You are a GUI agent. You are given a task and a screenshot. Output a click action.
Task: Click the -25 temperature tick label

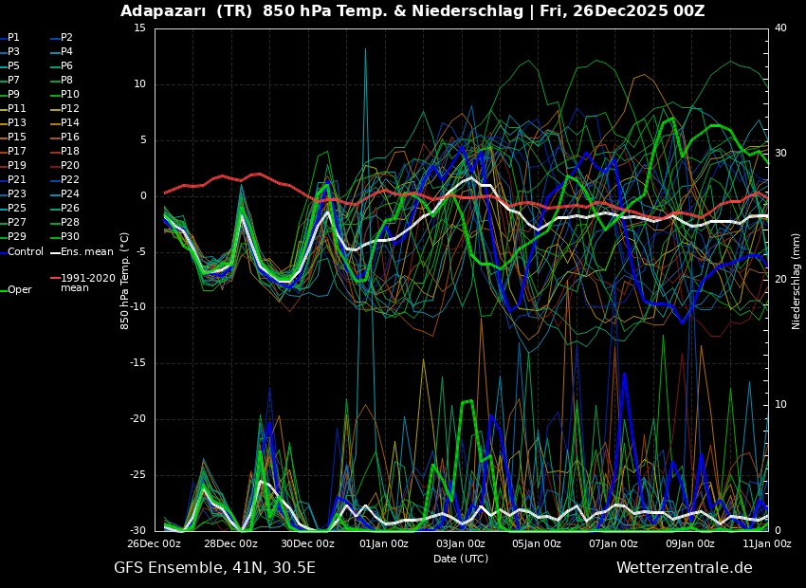pyautogui.click(x=137, y=475)
